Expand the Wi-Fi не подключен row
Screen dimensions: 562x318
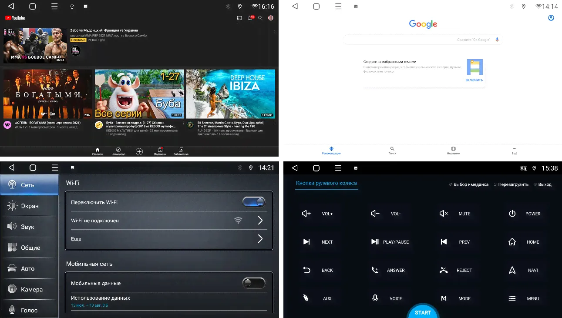click(260, 221)
